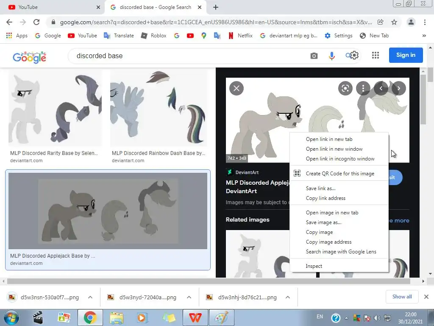Open the New Tab bookmark
Image resolution: width=434 pixels, height=326 pixels.
click(x=374, y=36)
